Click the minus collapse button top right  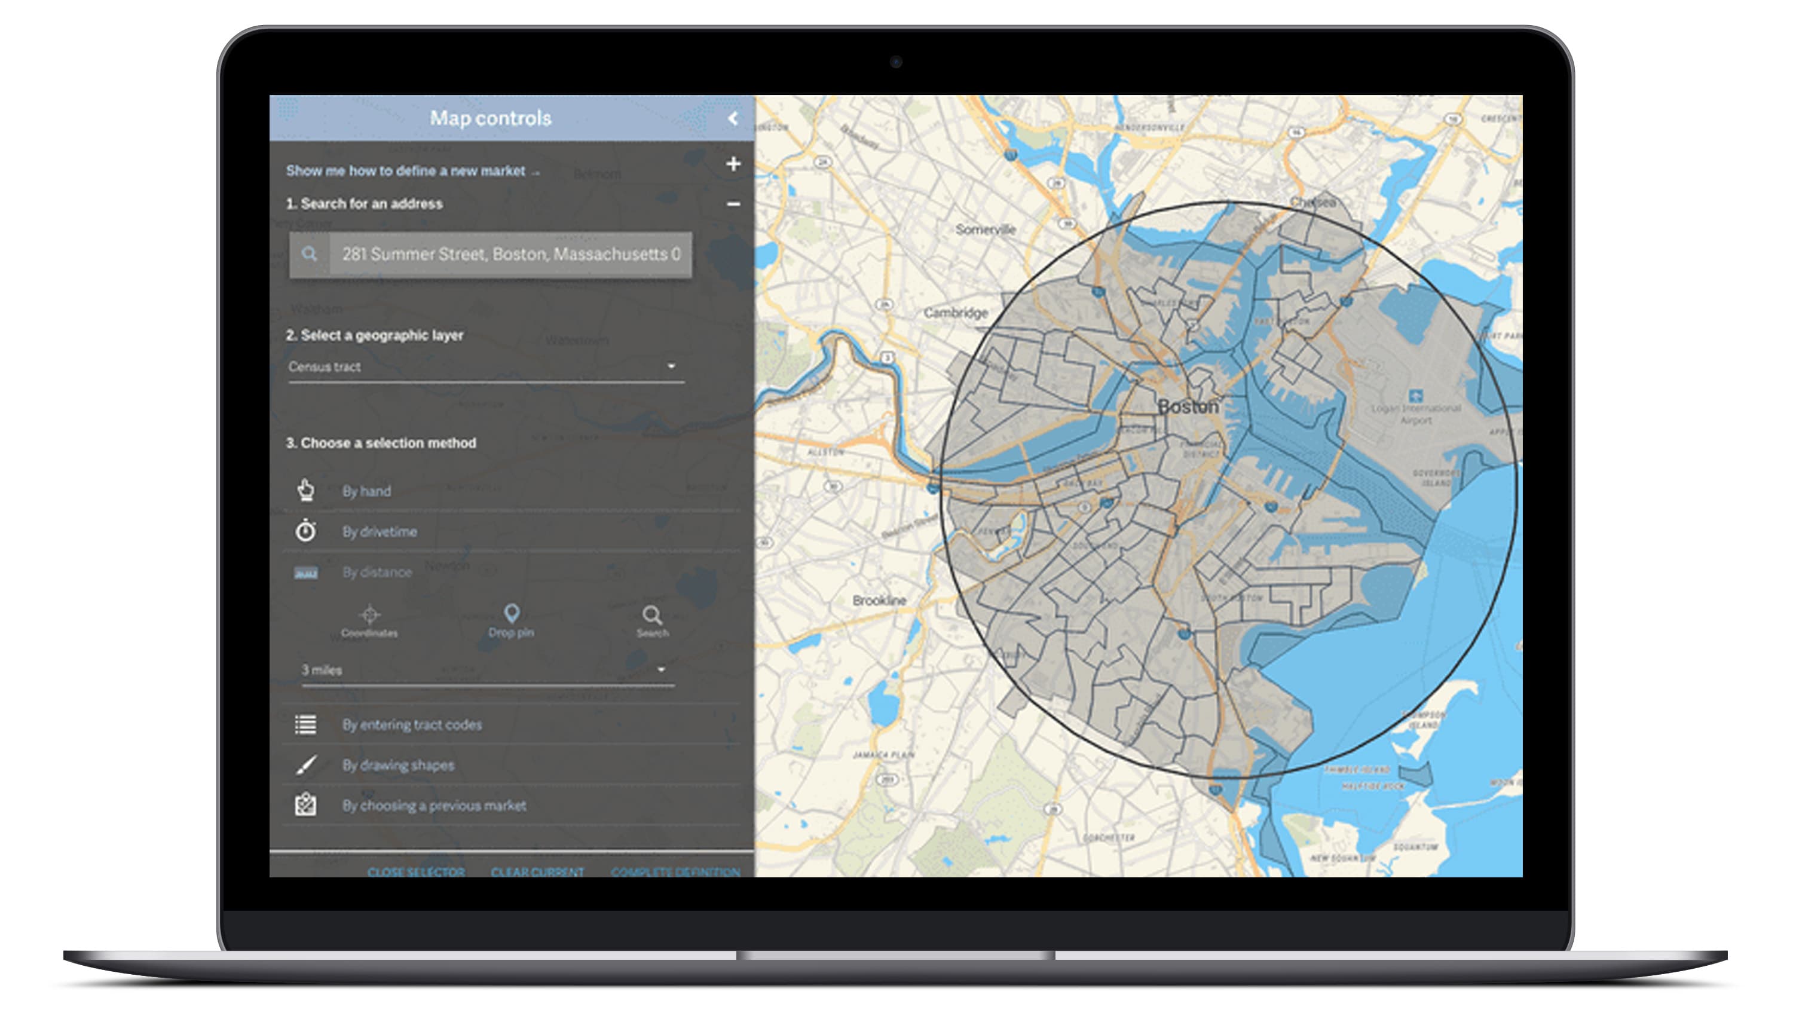(x=734, y=204)
